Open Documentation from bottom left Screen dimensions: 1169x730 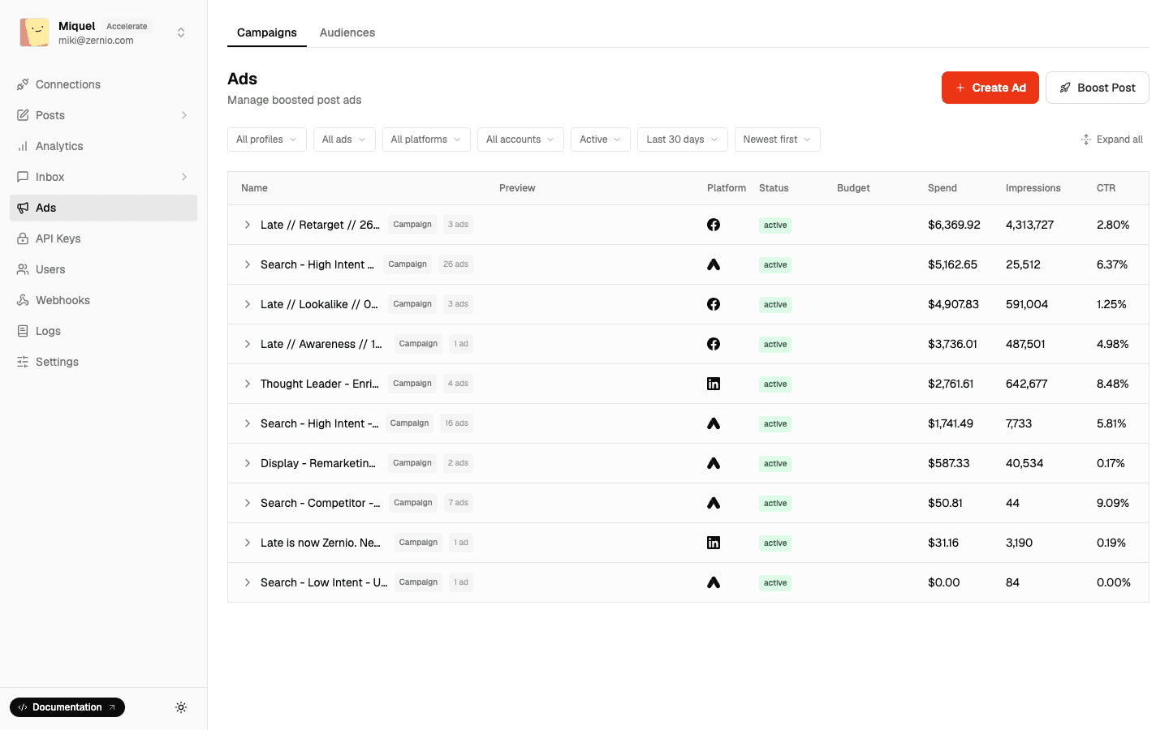(67, 707)
